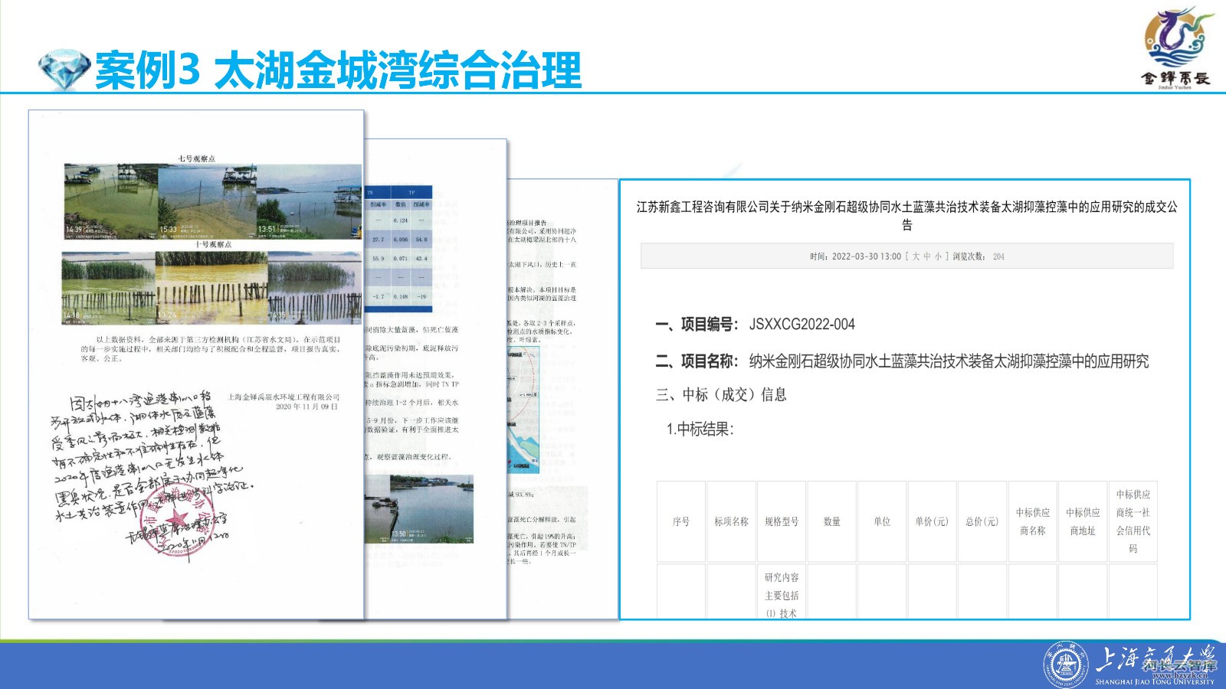Viewport: 1226px width, 689px height.
Task: Click the 总价(元) column header
Action: pos(982,521)
